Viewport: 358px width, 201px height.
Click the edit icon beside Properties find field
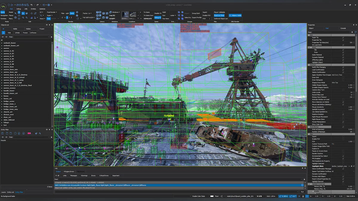[x=356, y=32]
